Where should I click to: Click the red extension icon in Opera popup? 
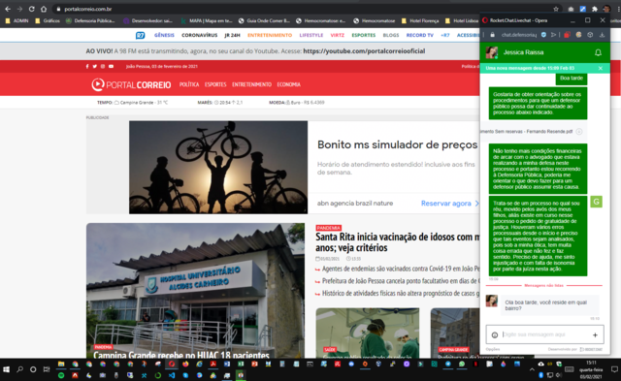point(567,35)
